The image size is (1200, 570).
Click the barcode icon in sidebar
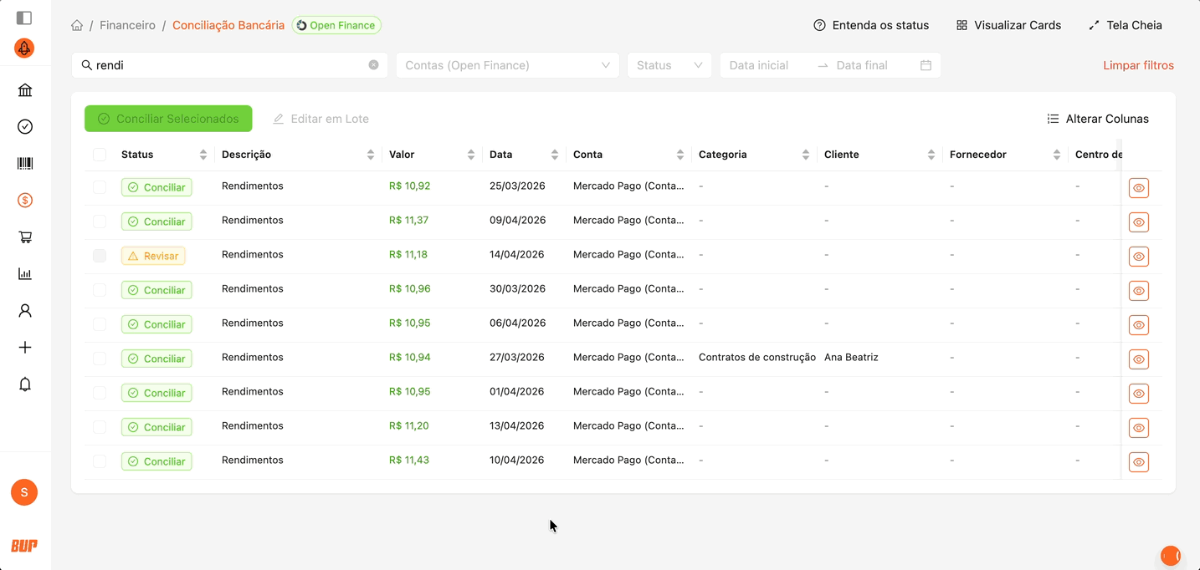click(x=25, y=164)
